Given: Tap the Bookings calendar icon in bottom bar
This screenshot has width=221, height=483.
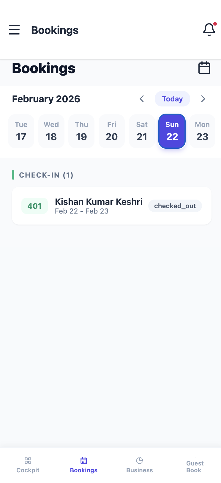Looking at the screenshot, I should point(83,460).
